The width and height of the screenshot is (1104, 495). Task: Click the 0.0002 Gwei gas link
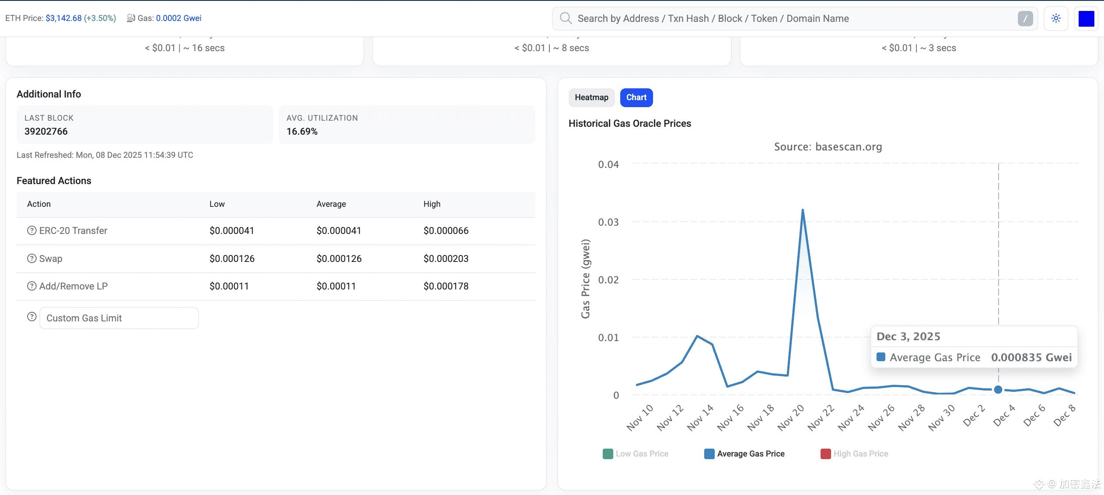(178, 18)
